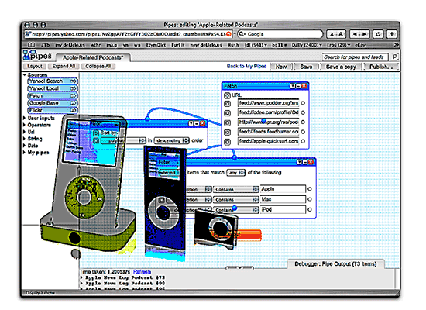Collapse the Sources section in sidebar
This screenshot has width=426, height=310.
click(x=25, y=74)
